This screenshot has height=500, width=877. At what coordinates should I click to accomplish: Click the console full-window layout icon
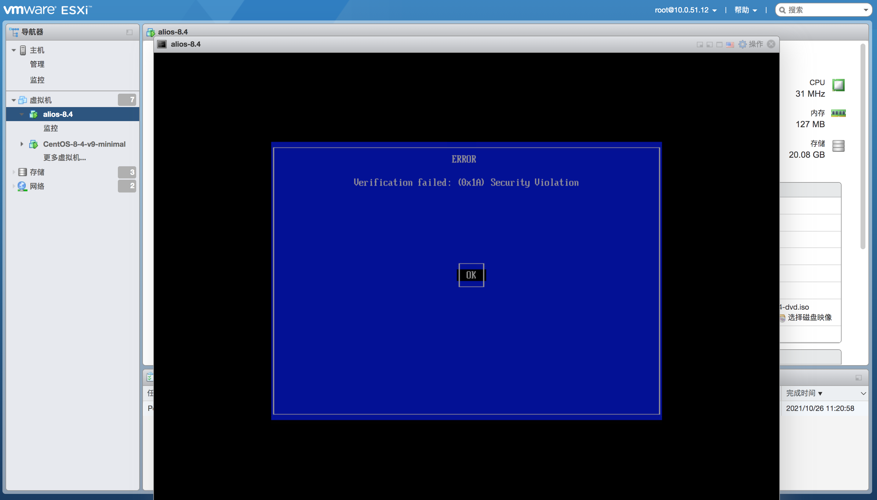pyautogui.click(x=719, y=45)
